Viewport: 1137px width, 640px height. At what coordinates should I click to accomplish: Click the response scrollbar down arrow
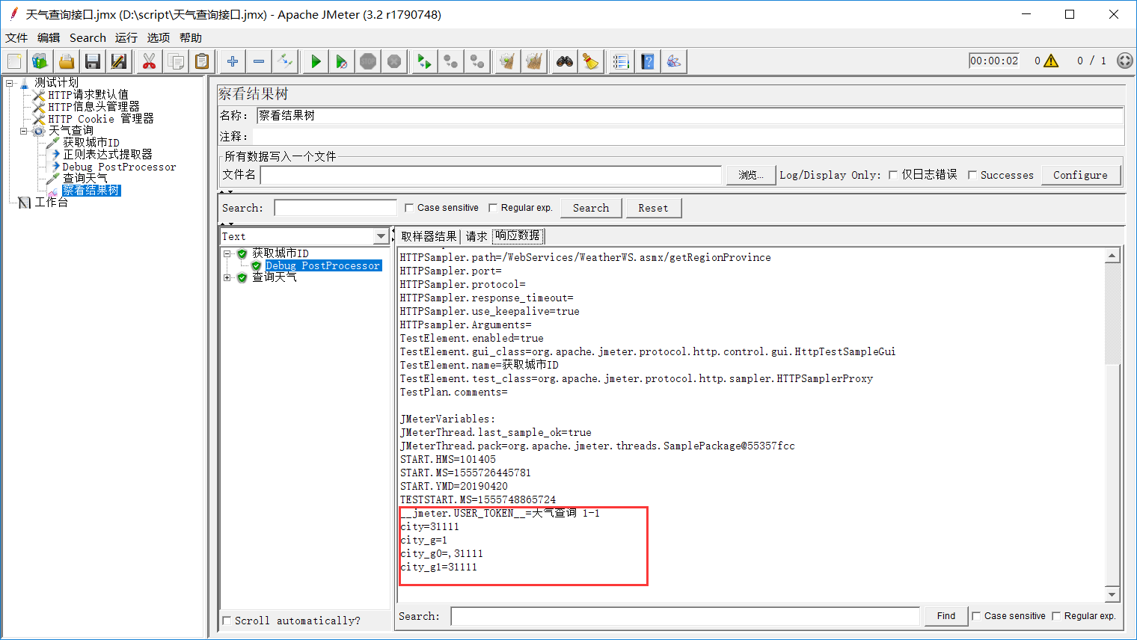1112,595
